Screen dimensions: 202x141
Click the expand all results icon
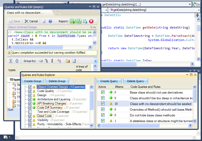[11, 61]
